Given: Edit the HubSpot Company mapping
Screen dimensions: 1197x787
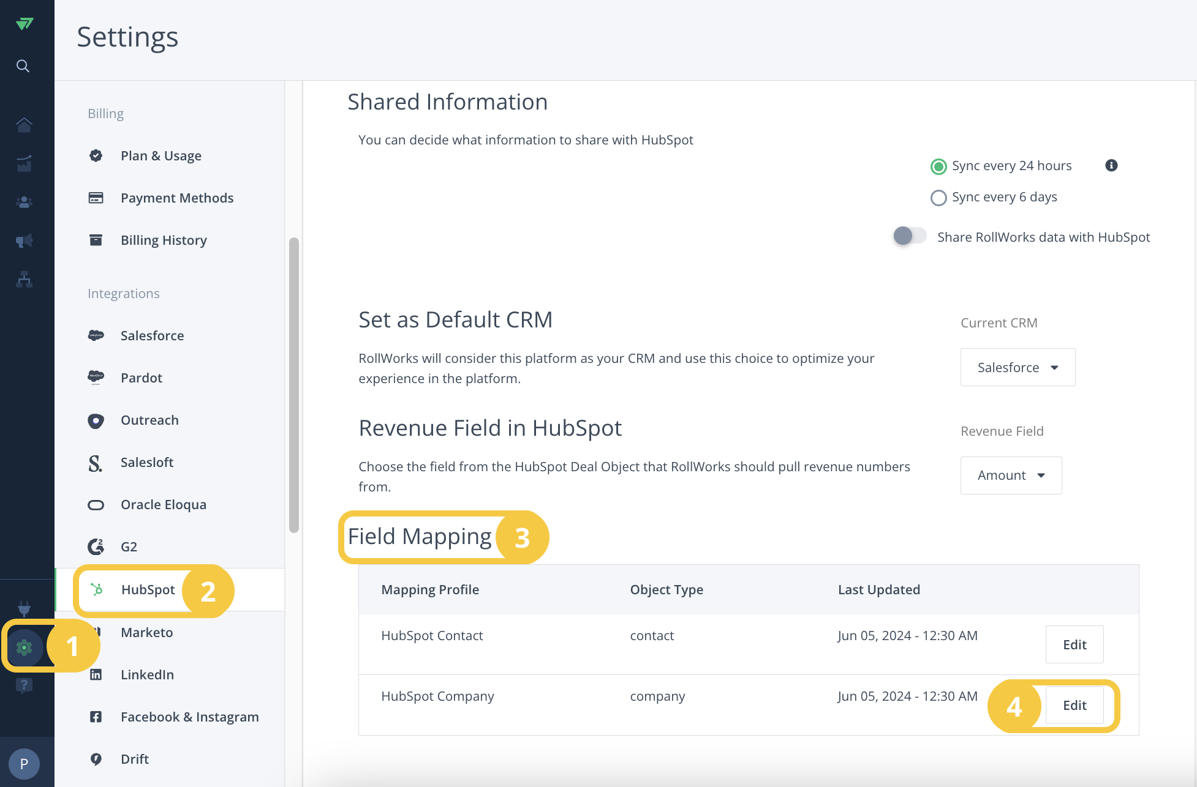Looking at the screenshot, I should click(x=1074, y=705).
